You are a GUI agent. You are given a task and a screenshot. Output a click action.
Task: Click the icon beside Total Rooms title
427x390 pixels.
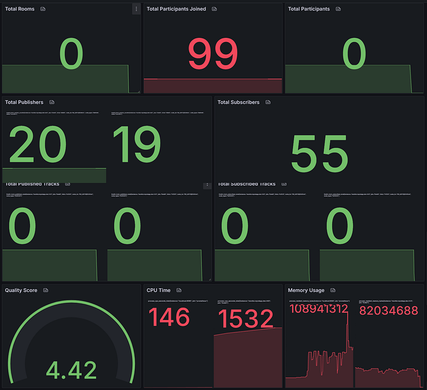(43, 9)
